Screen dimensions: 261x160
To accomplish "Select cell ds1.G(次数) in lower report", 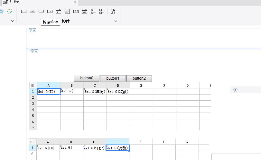I will pos(117,148).
